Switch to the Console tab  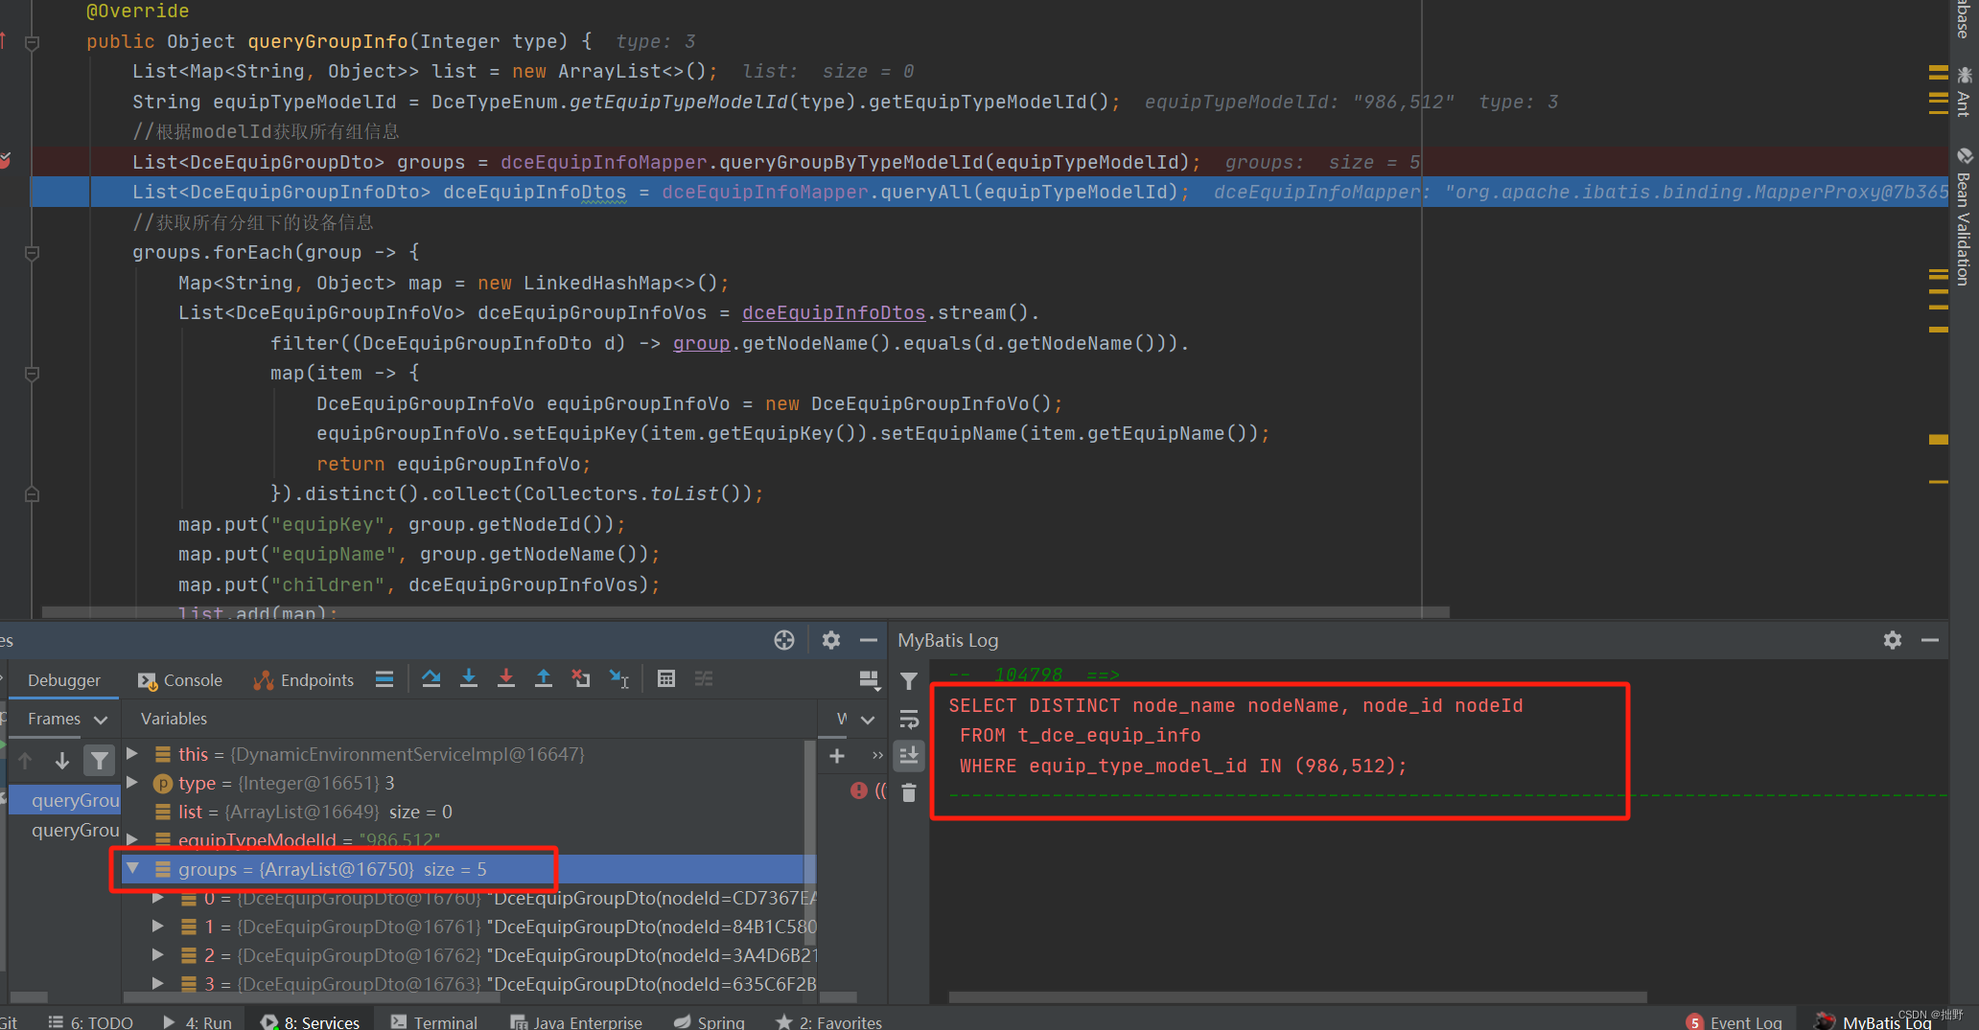(190, 680)
